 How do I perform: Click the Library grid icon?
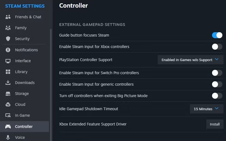[8, 72]
